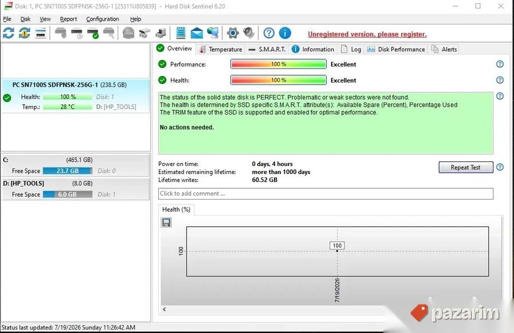Screen dimensions: 514x333
Task: Click the comment input field
Action: [326, 193]
